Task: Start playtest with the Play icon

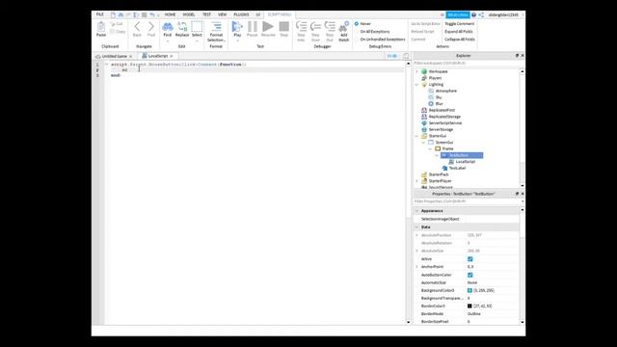Action: pyautogui.click(x=237, y=28)
